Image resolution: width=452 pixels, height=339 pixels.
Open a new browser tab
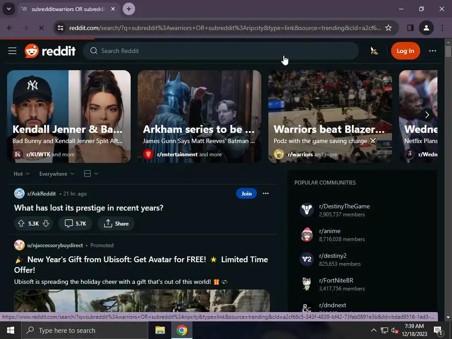[x=129, y=9]
